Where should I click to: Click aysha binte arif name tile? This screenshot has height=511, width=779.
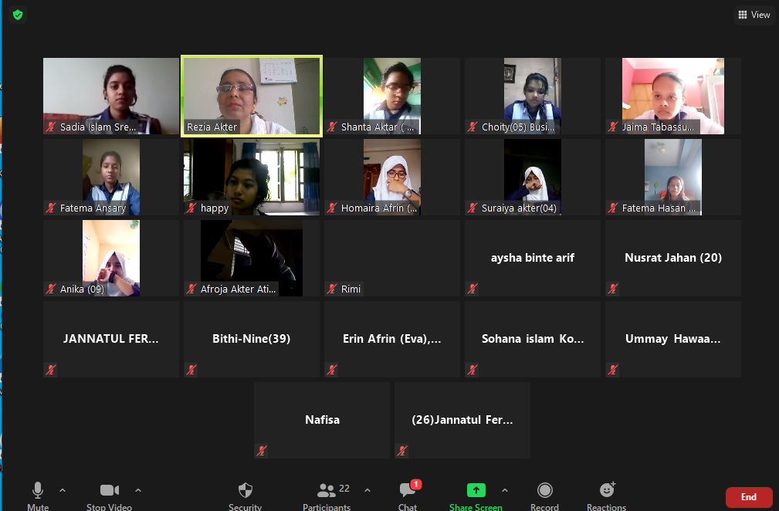[533, 259]
